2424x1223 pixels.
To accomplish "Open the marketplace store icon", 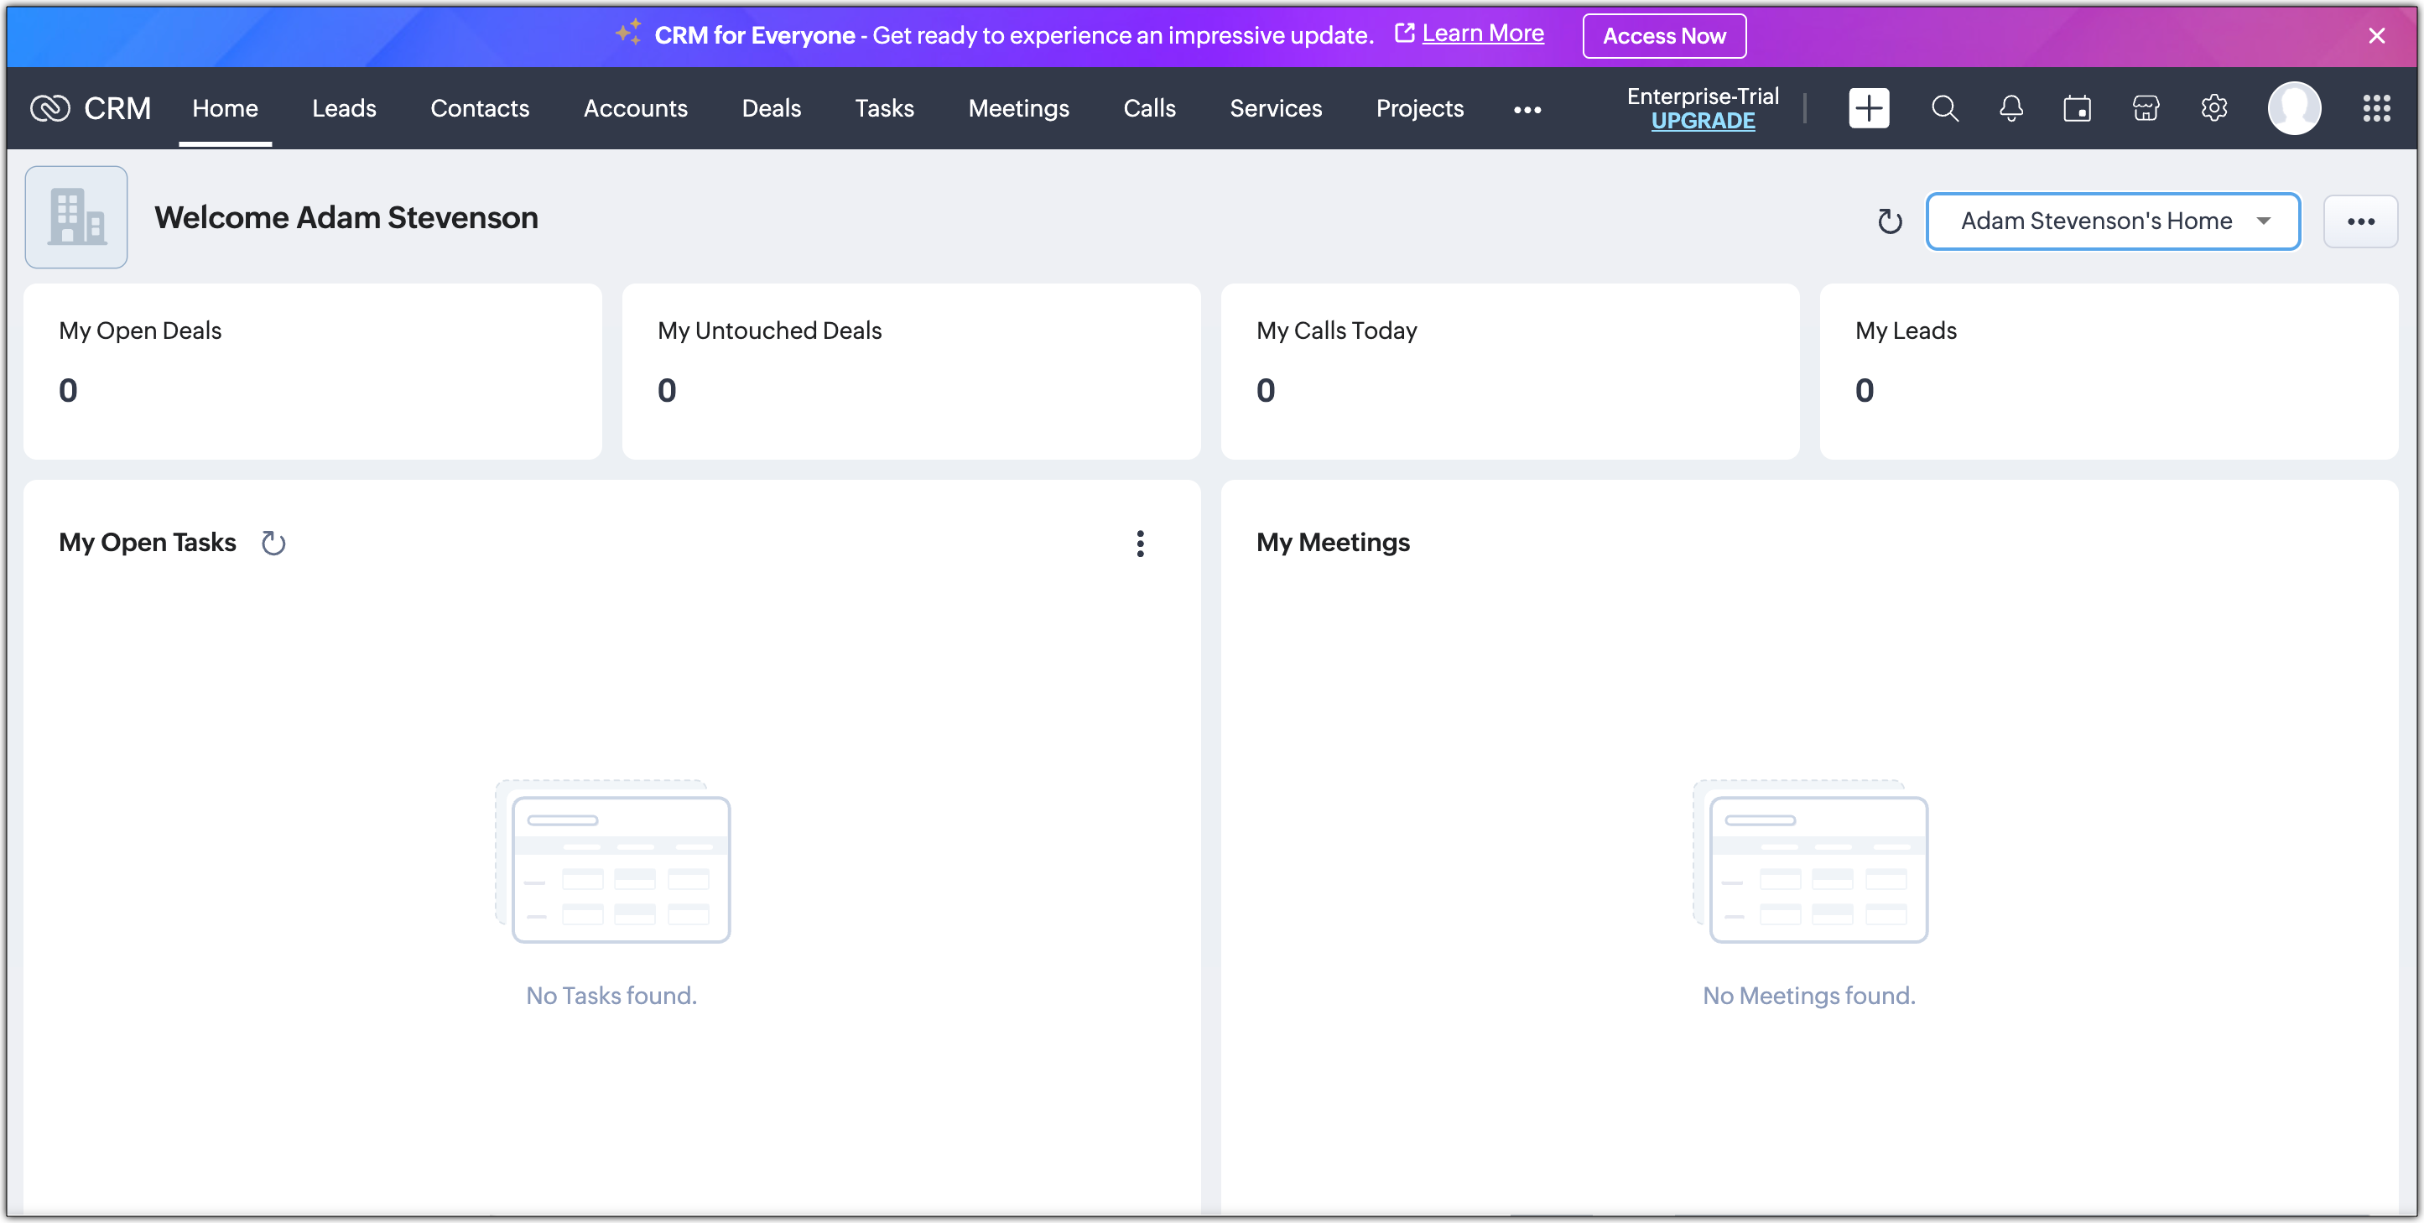I will (2146, 108).
